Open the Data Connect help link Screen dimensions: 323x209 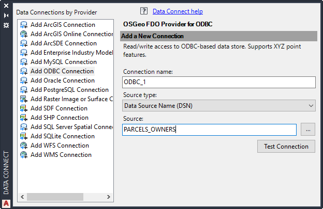[178, 11]
